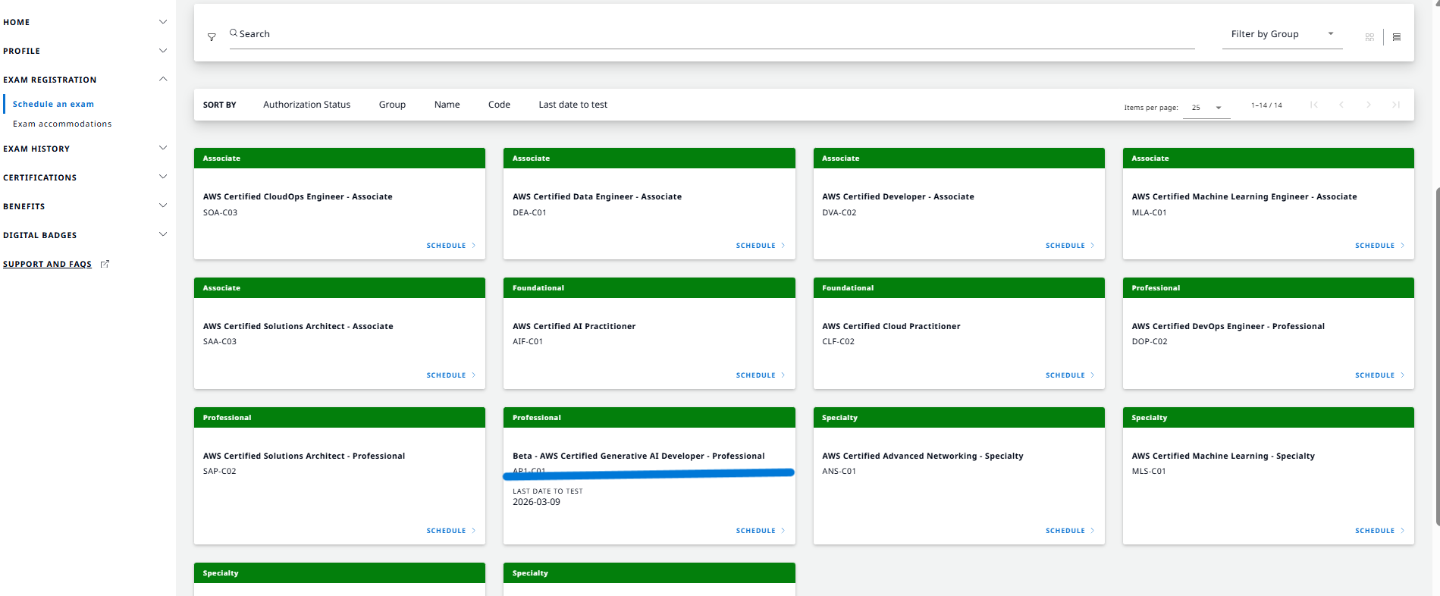Click AWS Certified CloudOps Engineer - Associate title

point(297,196)
